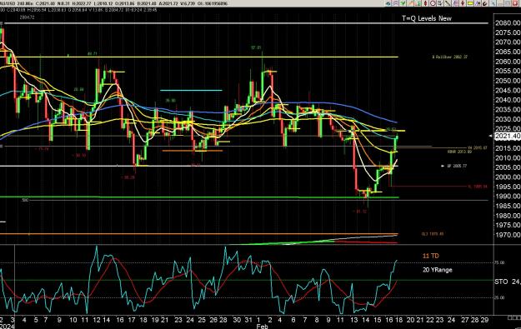Click the 2060.00 price scale label
The height and width of the screenshot is (329, 521).
click(x=508, y=62)
